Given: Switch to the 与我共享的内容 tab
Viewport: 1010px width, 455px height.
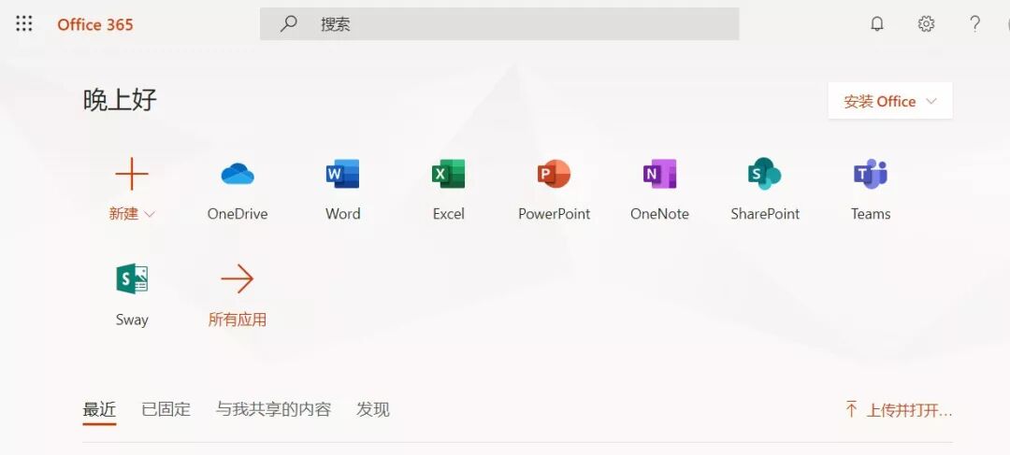Looking at the screenshot, I should pos(273,409).
